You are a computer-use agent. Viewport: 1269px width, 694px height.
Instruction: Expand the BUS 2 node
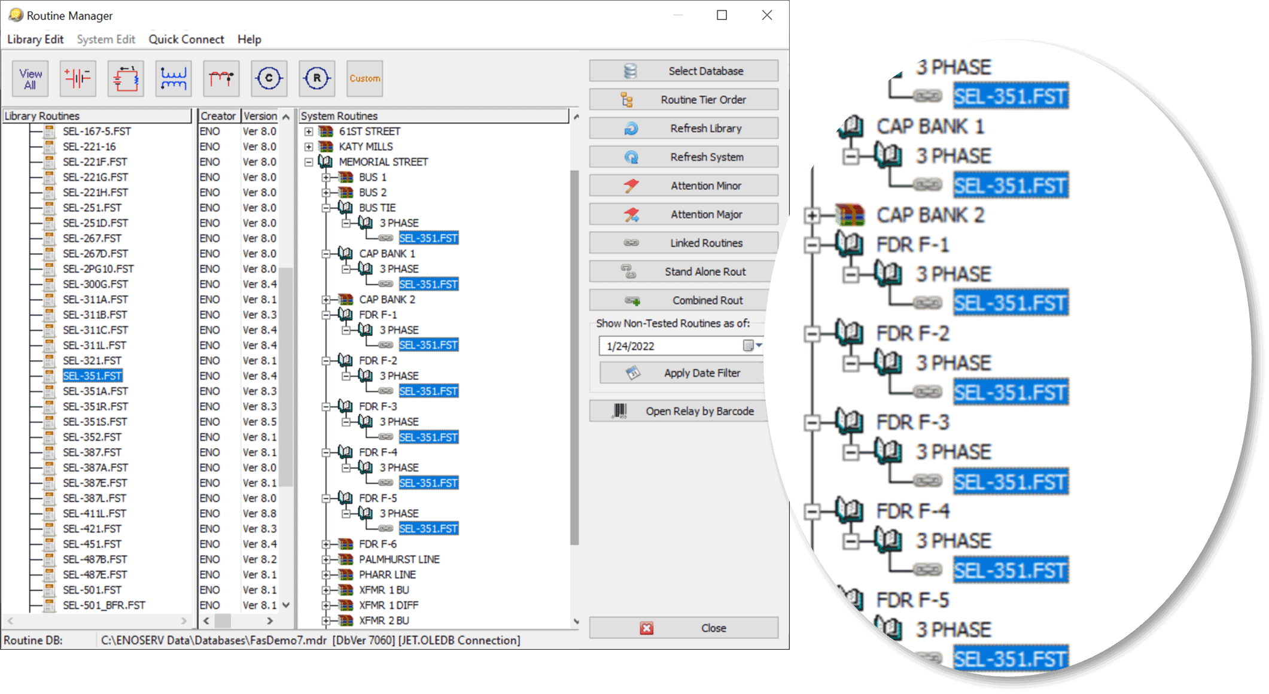pos(326,193)
